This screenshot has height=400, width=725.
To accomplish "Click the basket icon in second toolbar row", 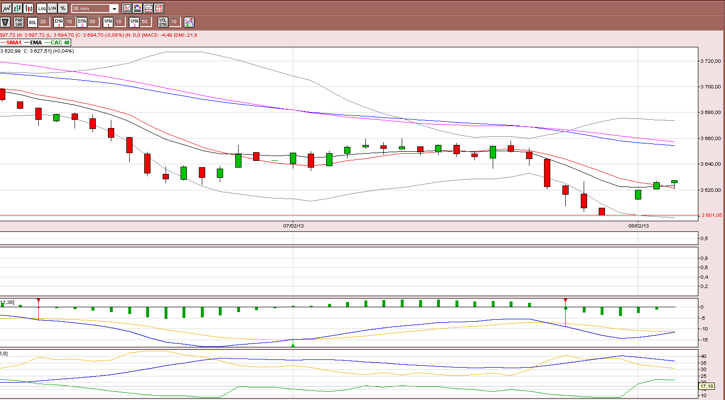I will [x=5, y=22].
